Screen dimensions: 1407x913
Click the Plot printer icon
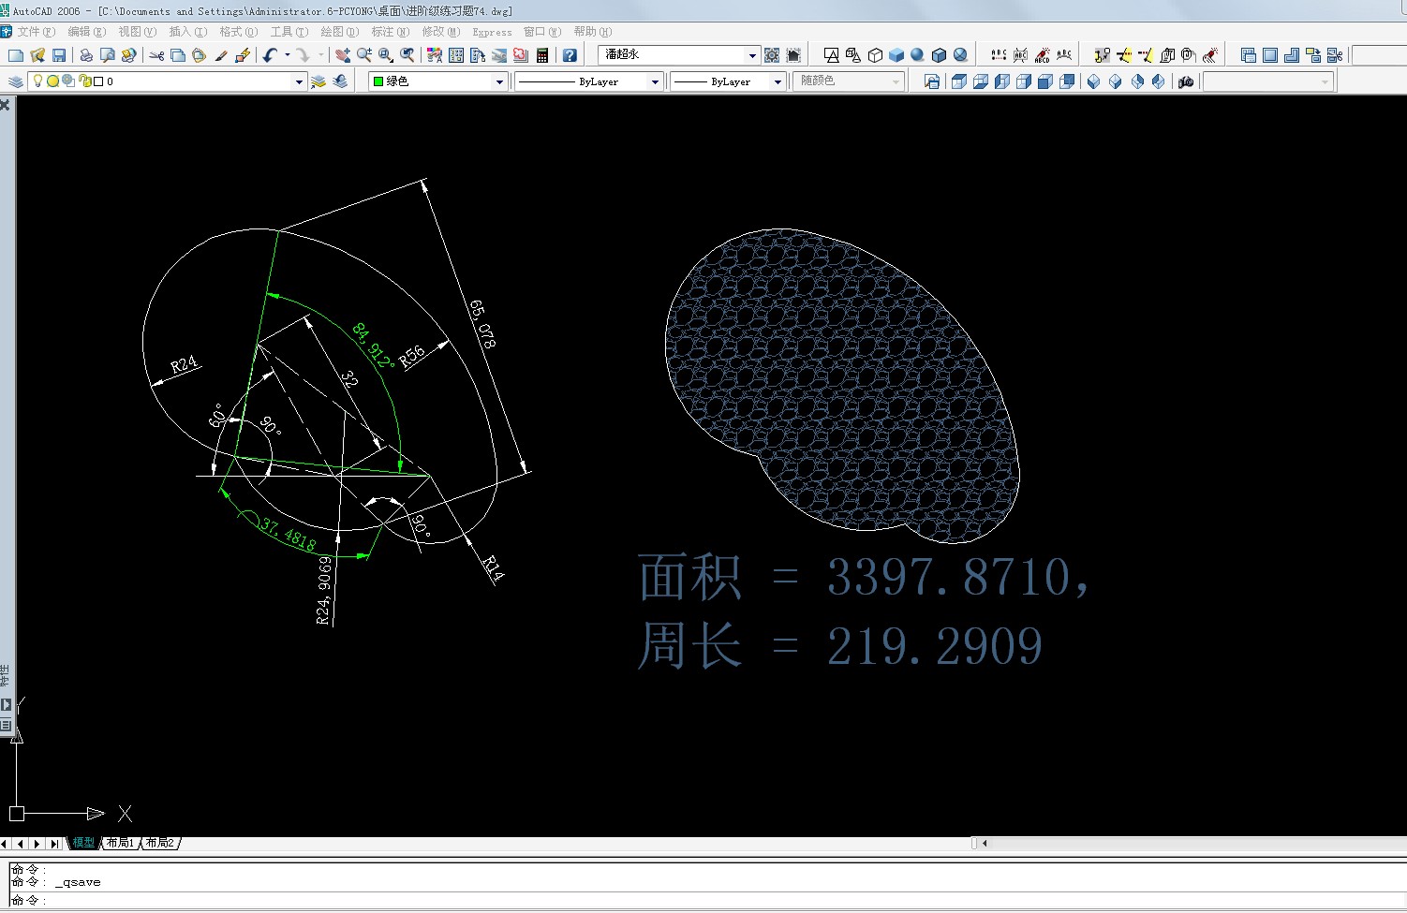tap(86, 55)
